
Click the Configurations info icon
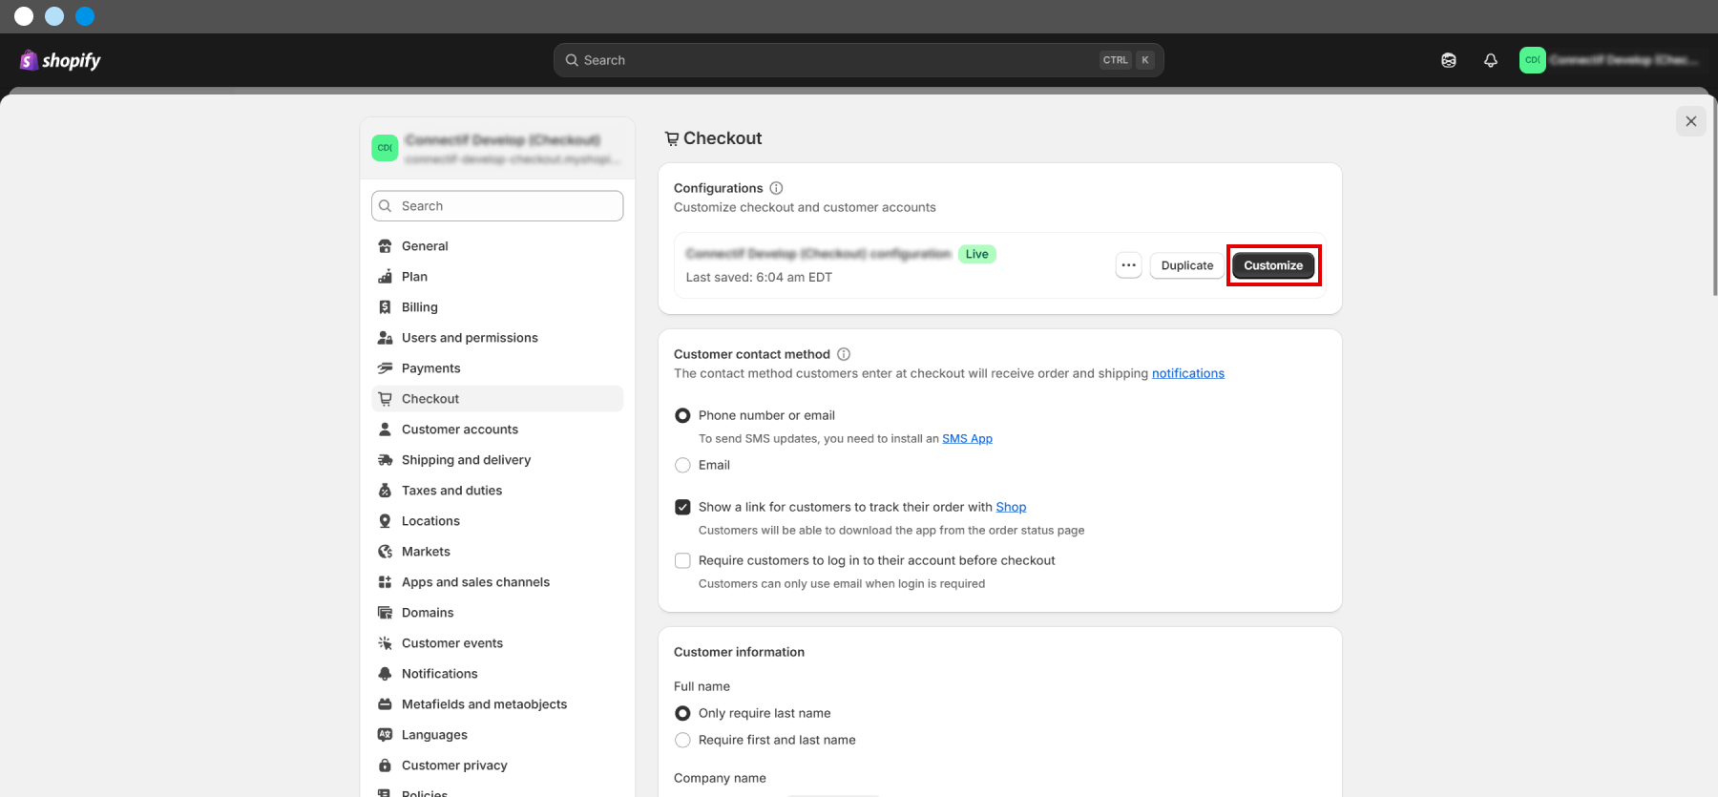[776, 188]
